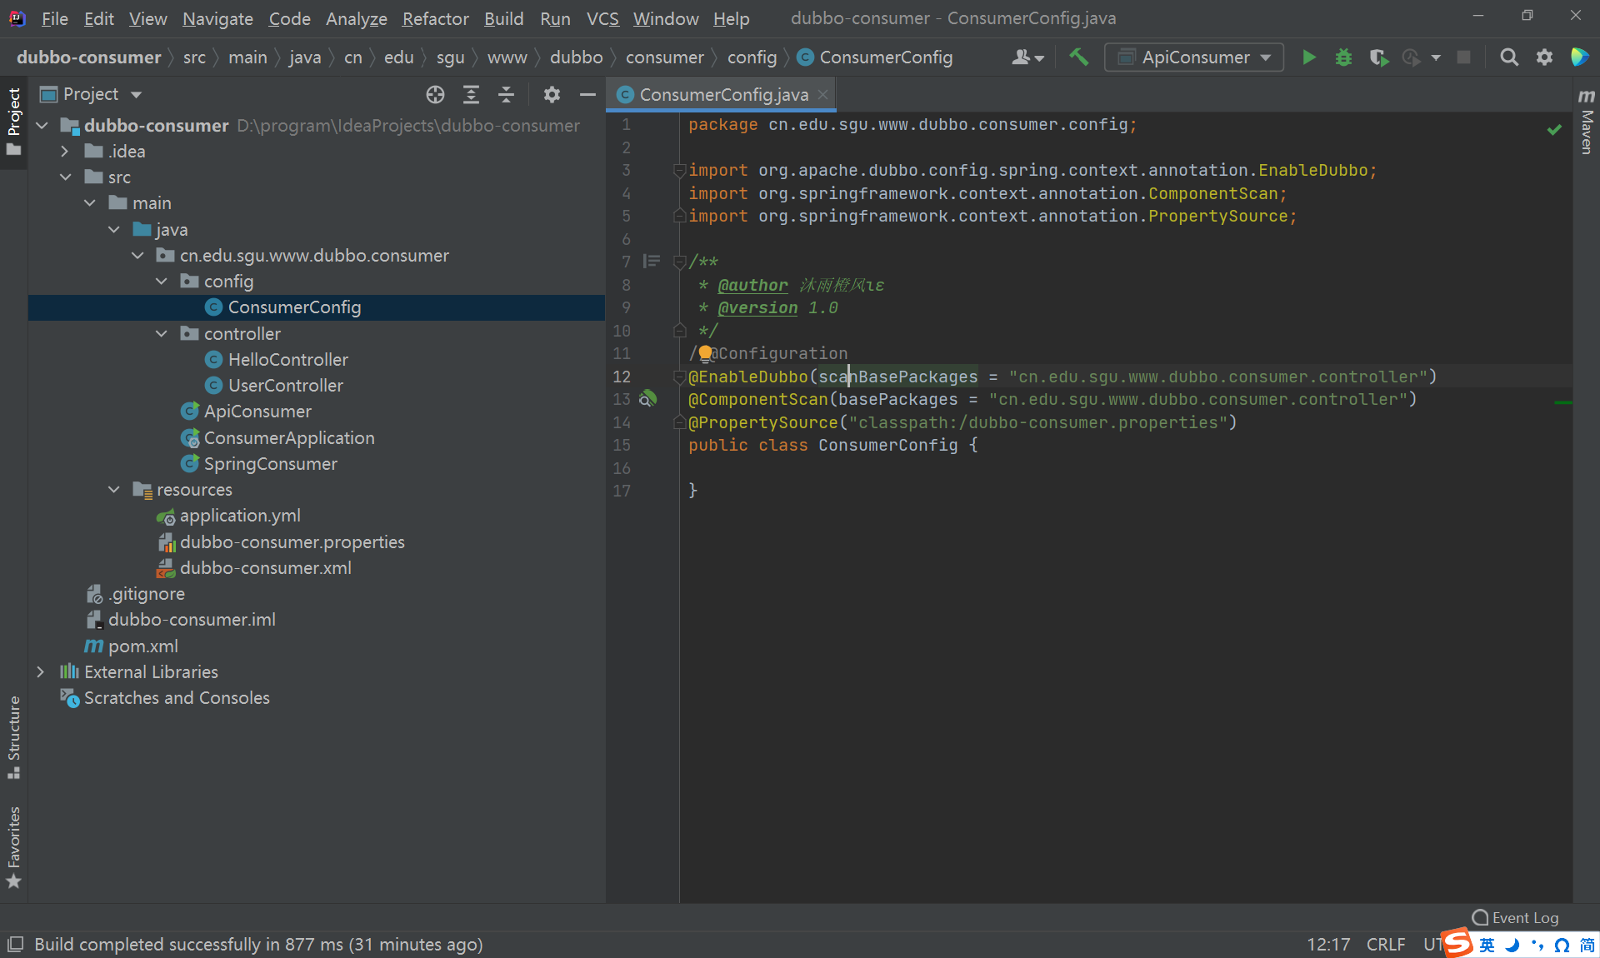Toggle rendered doc comment gutter icon
Viewport: 1600px width, 958px height.
point(652,262)
